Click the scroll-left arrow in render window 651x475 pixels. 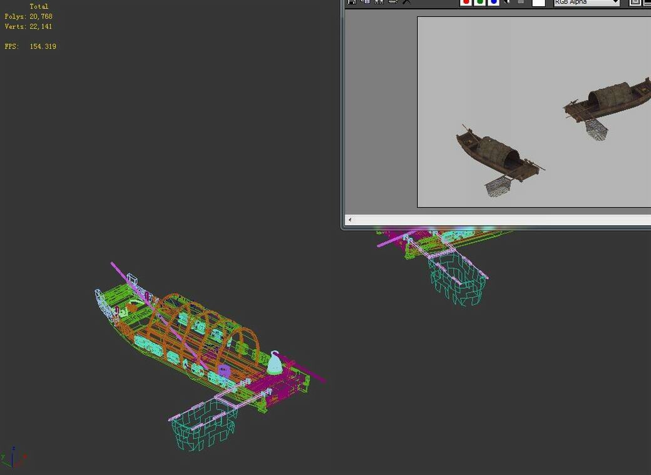click(349, 219)
